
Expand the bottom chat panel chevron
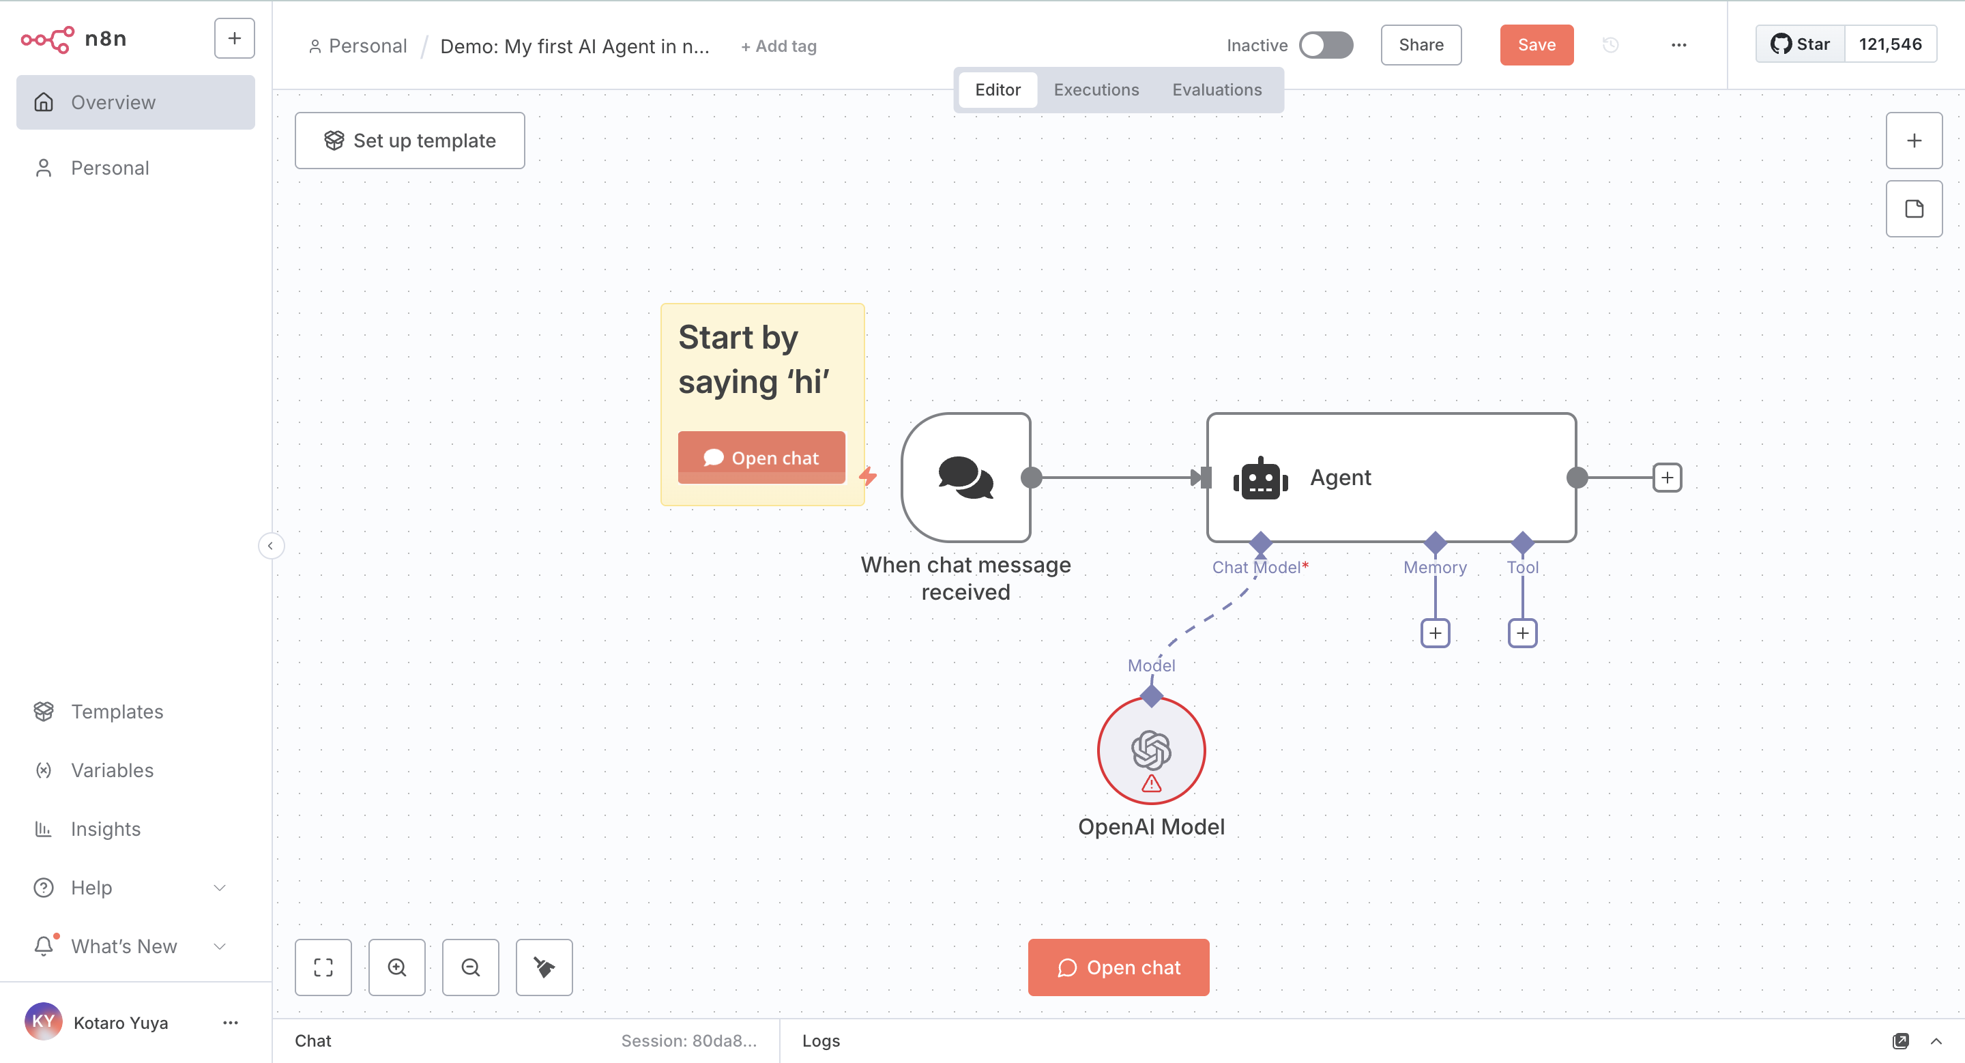pyautogui.click(x=1936, y=1041)
